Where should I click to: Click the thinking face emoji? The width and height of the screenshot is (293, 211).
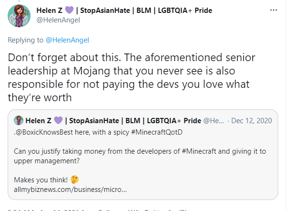[74, 180]
